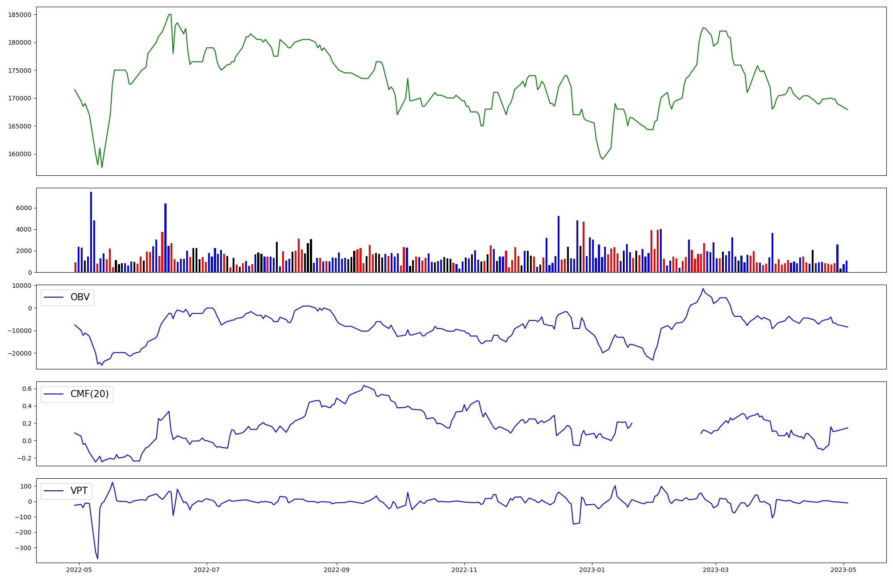The width and height of the screenshot is (893, 580).
Task: Click the 2022-05 x-axis date label
Action: click(79, 570)
